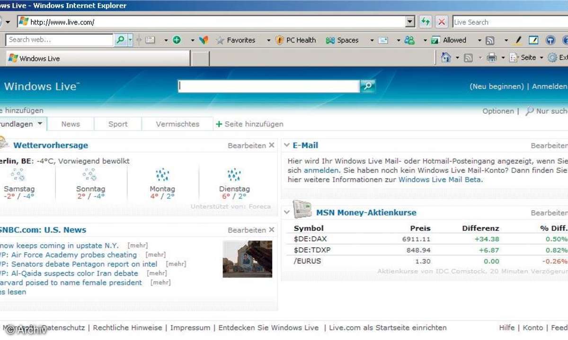568x340 pixels.
Task: Click the news story thumbnail image
Action: 248,259
